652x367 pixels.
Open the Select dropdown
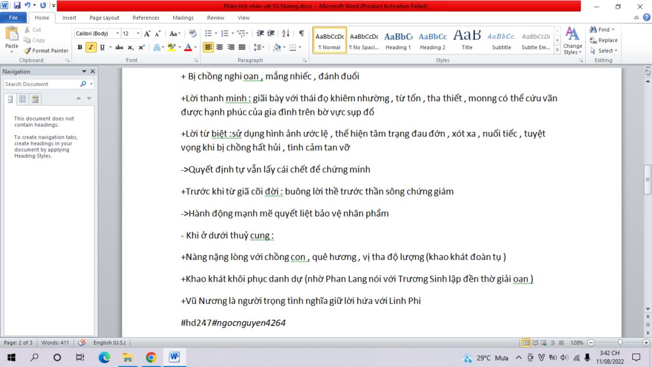[x=604, y=51]
